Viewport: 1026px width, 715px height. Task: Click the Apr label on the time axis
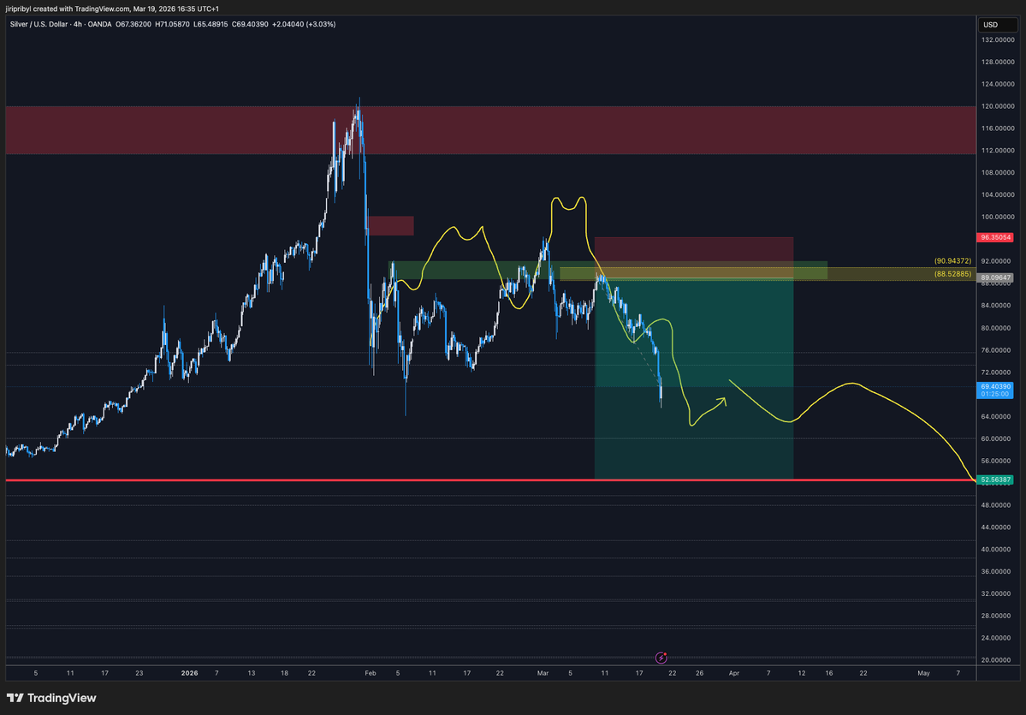734,673
